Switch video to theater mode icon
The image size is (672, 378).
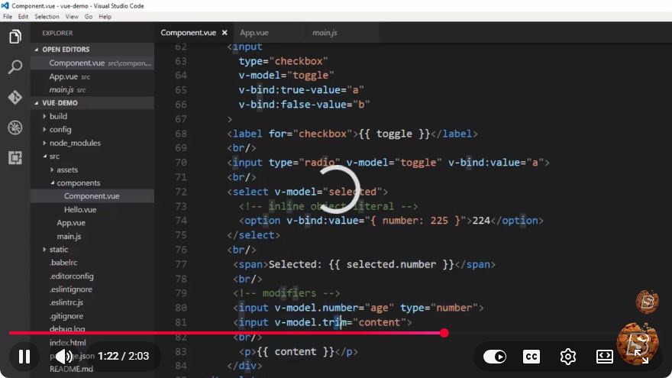[604, 357]
